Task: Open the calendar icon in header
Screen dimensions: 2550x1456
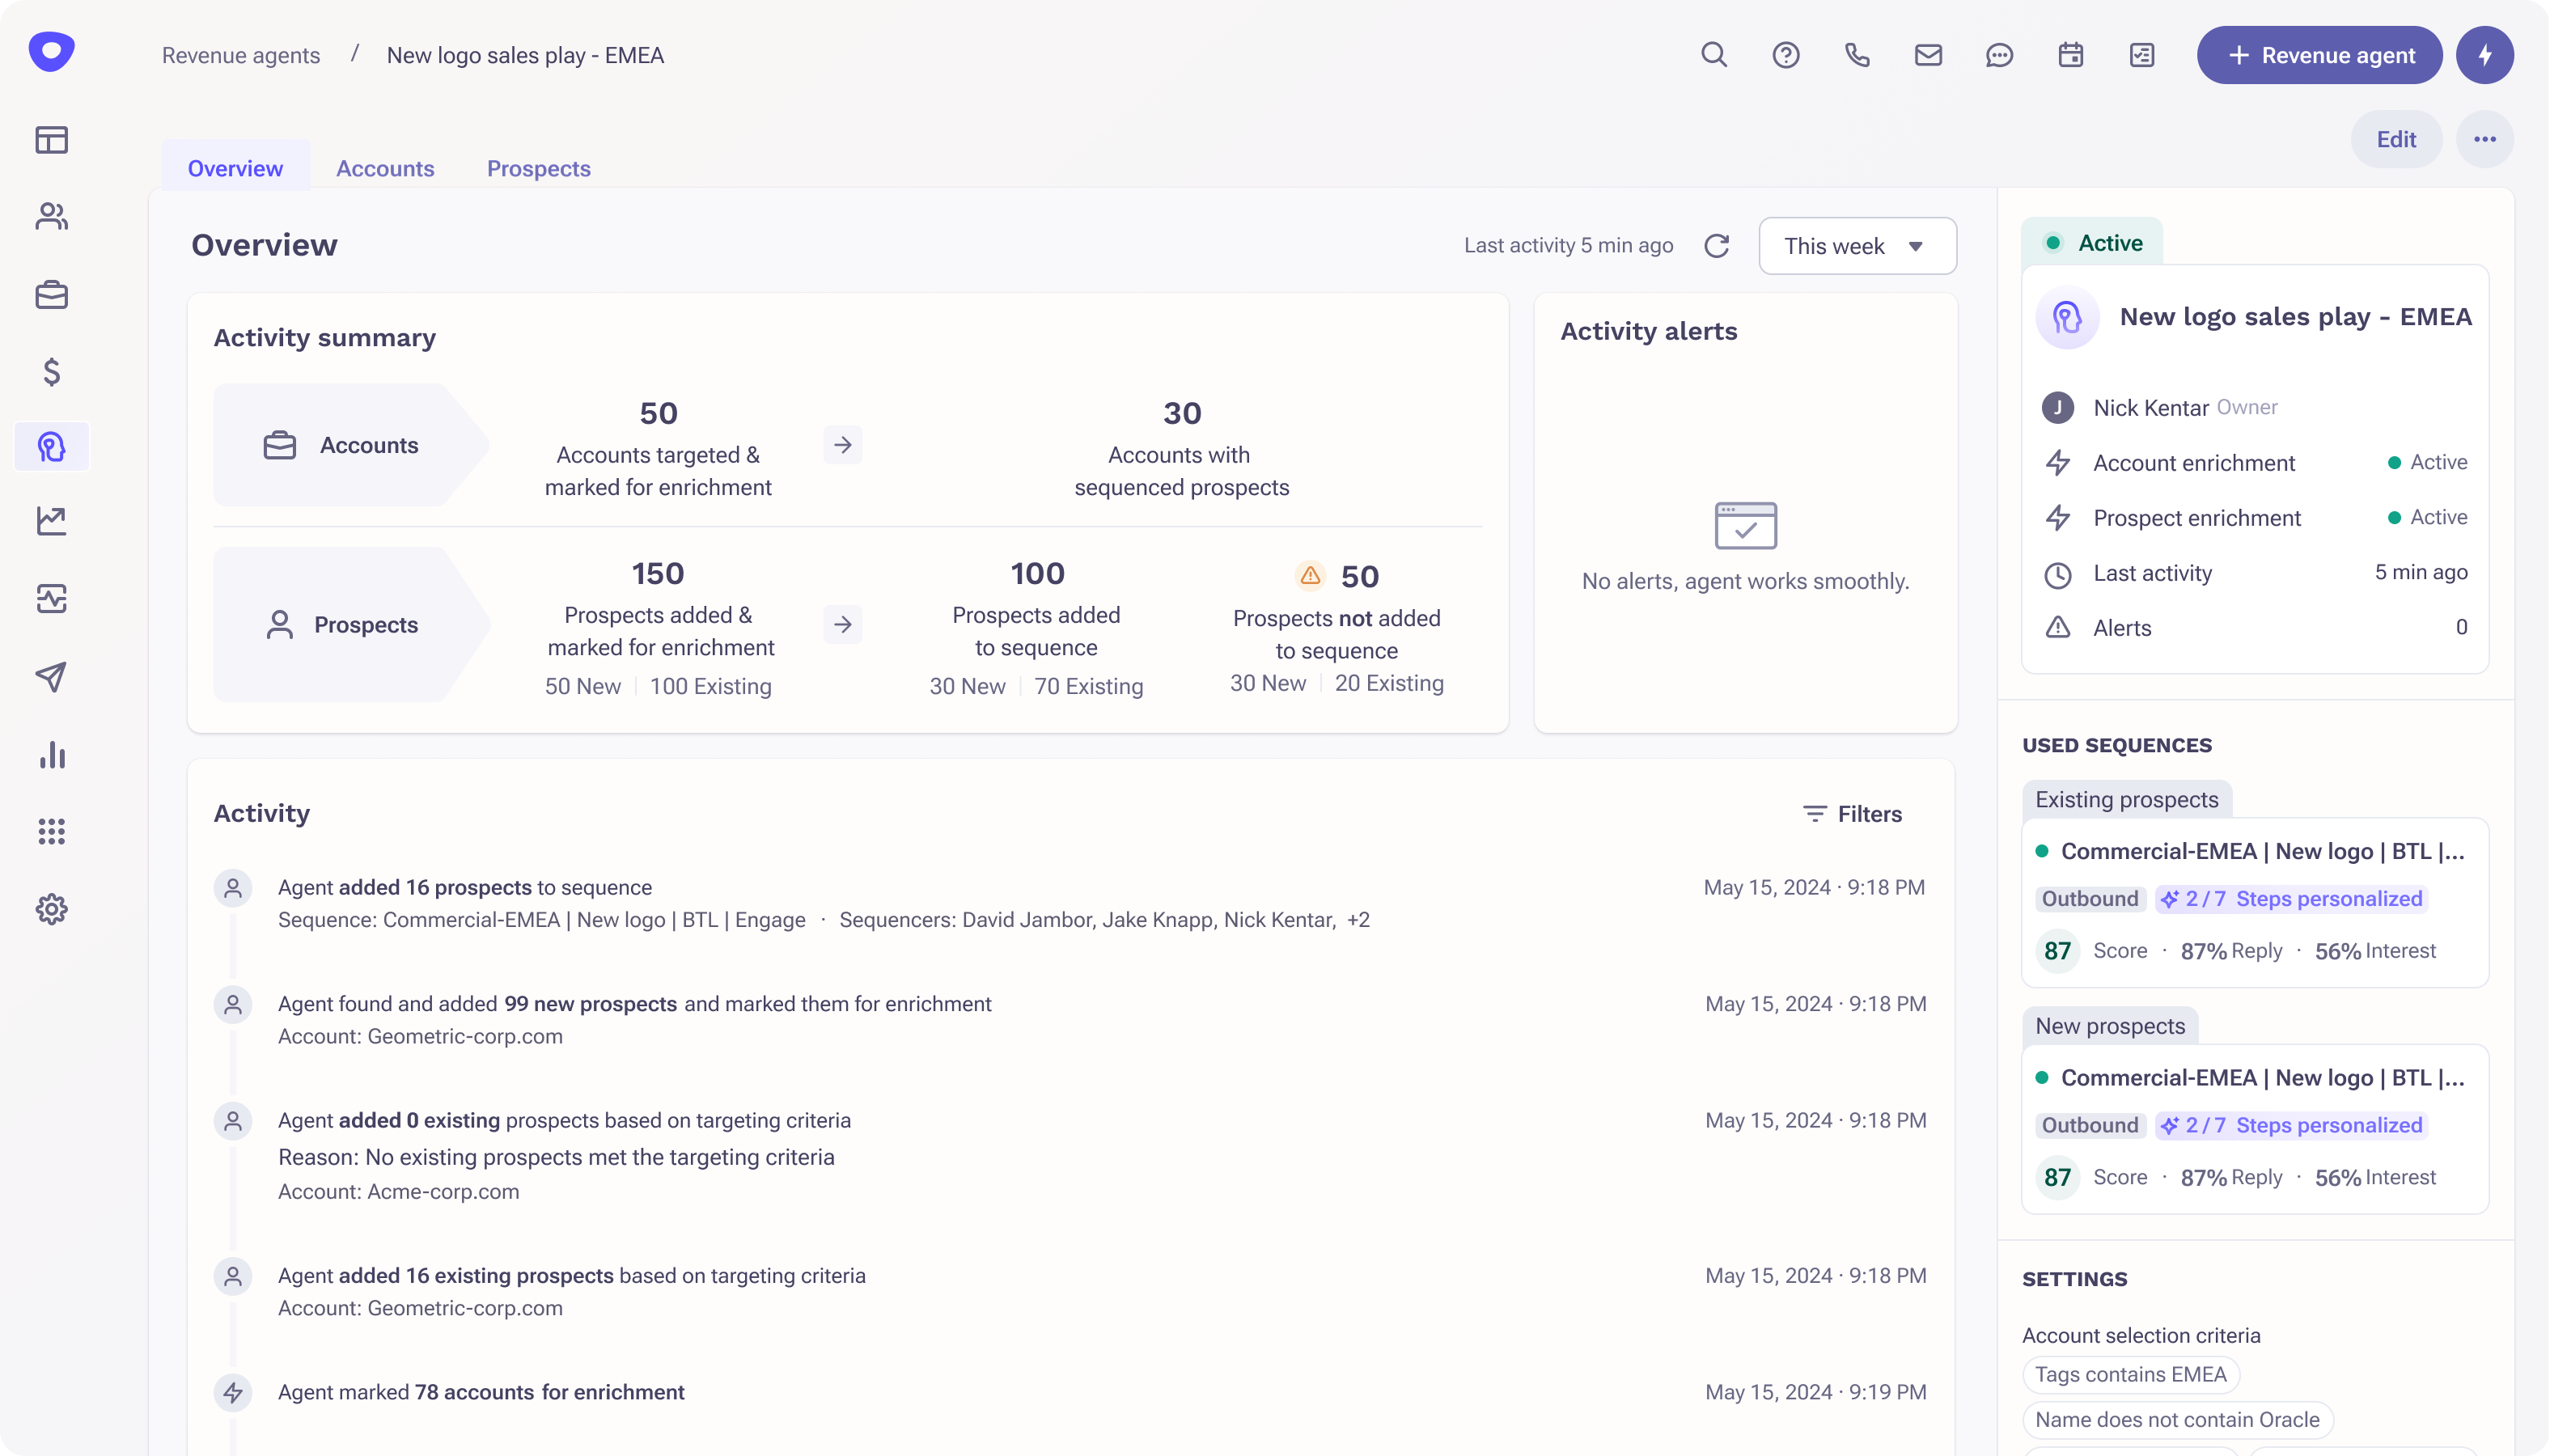Action: pyautogui.click(x=2071, y=55)
